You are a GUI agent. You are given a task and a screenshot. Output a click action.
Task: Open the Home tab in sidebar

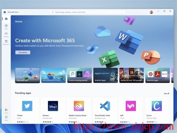pyautogui.click(x=6, y=19)
